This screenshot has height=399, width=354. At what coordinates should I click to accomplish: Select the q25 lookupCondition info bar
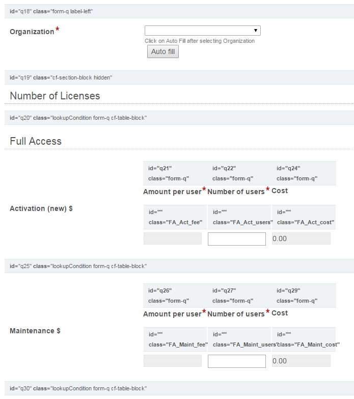78,266
